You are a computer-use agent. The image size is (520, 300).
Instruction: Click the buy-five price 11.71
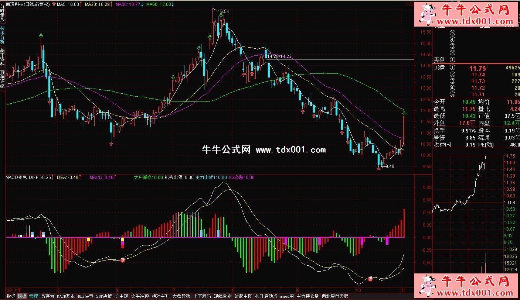[x=477, y=95]
